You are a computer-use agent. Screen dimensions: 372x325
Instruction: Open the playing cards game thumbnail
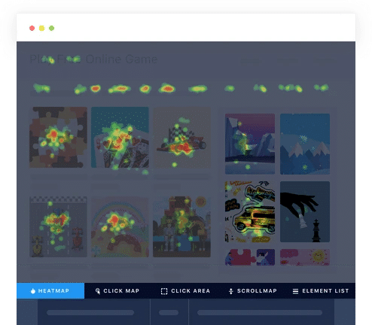[x=120, y=138]
